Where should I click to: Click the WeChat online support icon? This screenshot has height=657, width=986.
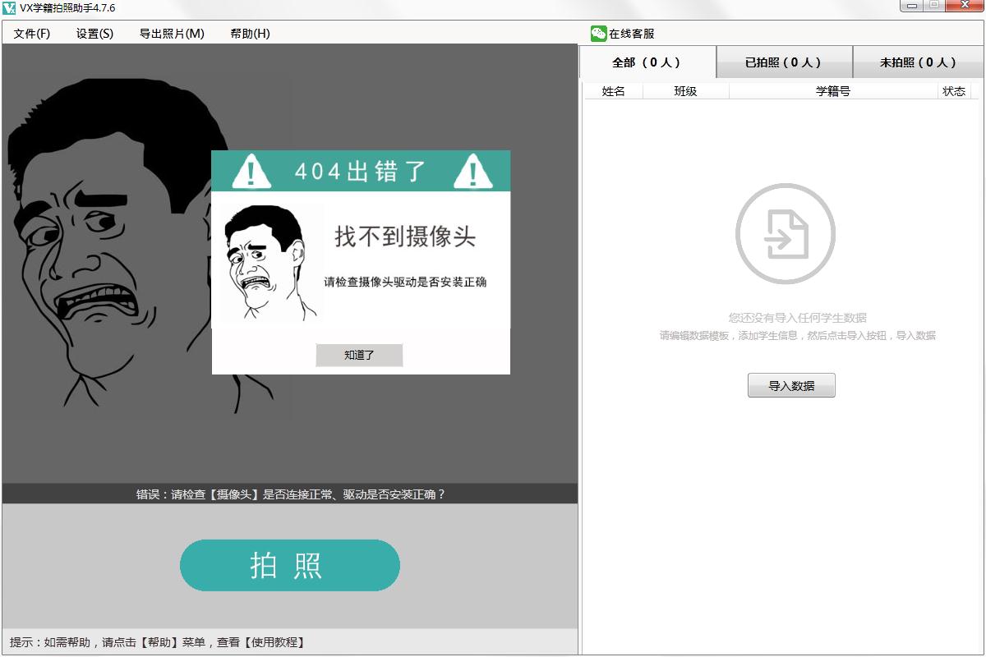(598, 34)
